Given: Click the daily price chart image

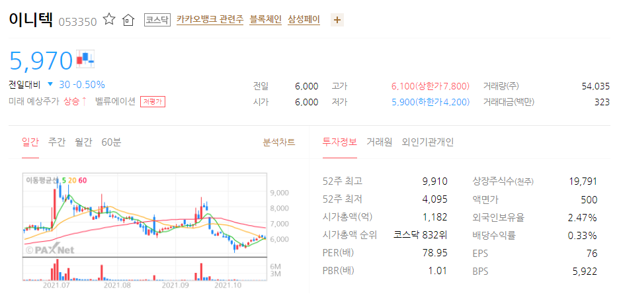Looking at the screenshot, I should coord(145,215).
